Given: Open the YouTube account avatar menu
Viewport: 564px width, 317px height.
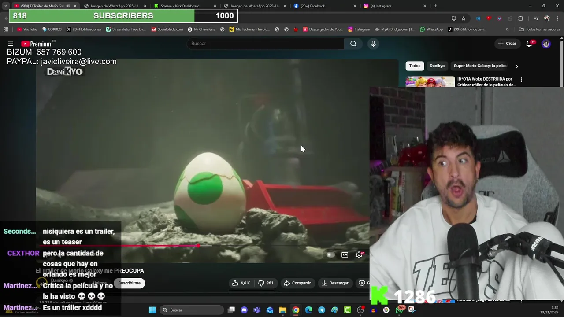Looking at the screenshot, I should click(x=546, y=44).
